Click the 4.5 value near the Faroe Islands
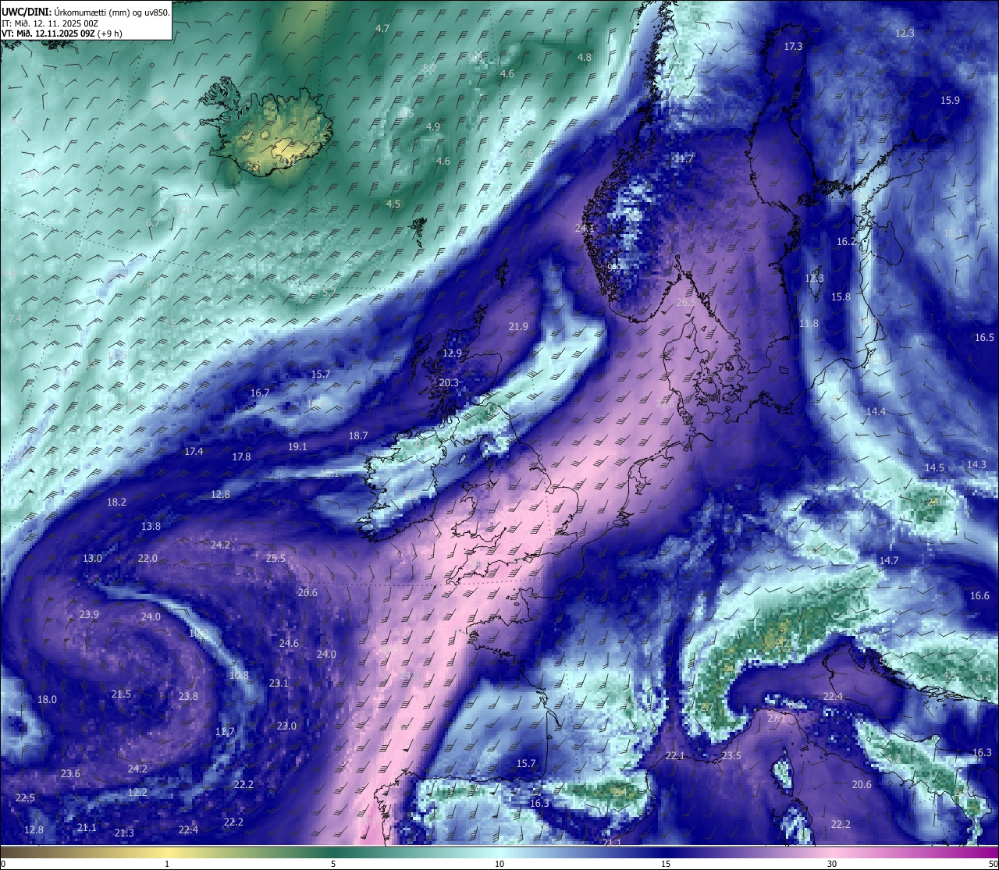 393,204
